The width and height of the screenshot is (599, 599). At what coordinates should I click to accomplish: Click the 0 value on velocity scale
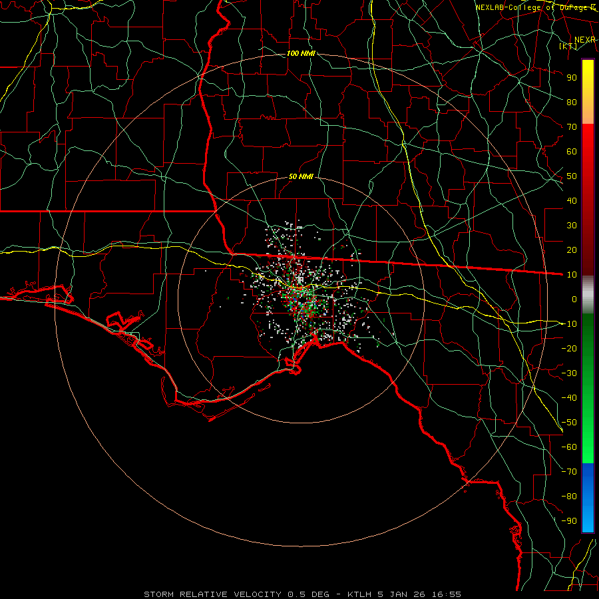click(x=574, y=299)
